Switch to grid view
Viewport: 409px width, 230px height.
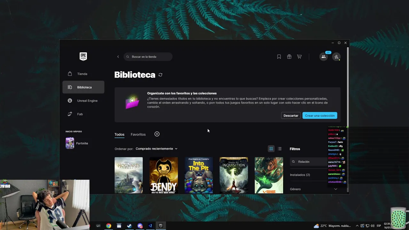271,149
